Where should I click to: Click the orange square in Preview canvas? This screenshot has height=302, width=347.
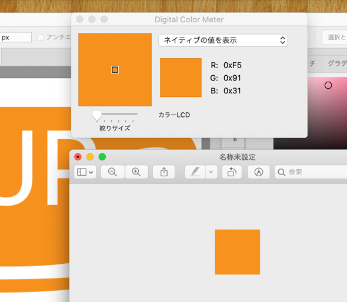coord(238,252)
